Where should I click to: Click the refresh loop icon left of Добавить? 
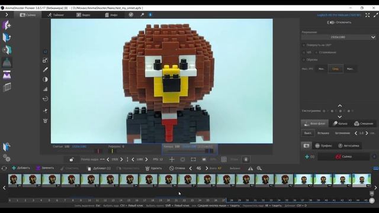4,168
